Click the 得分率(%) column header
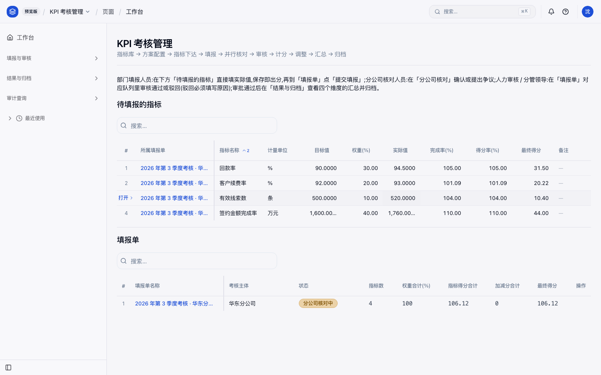The image size is (601, 375). pos(487,150)
